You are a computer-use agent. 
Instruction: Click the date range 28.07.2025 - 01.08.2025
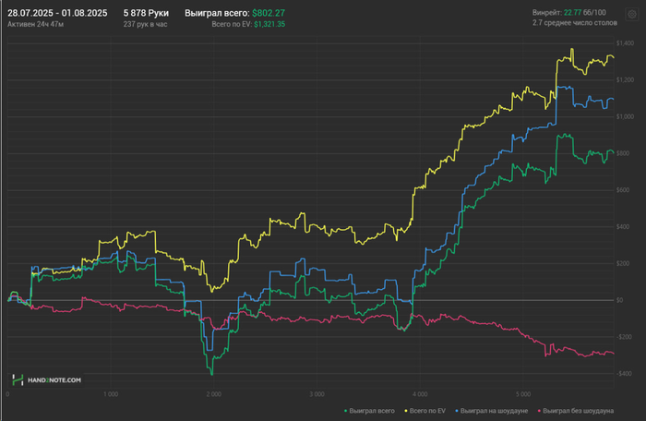(x=57, y=13)
